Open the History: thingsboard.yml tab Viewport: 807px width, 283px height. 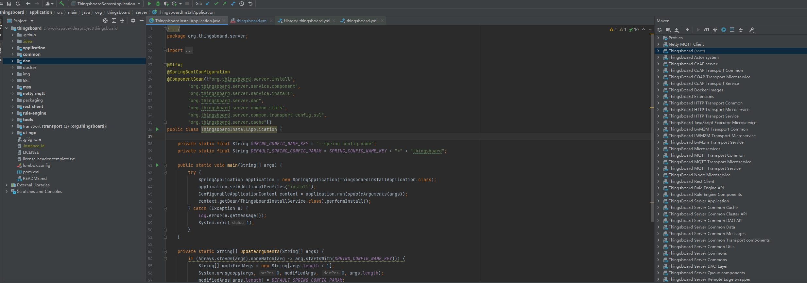pyautogui.click(x=307, y=21)
